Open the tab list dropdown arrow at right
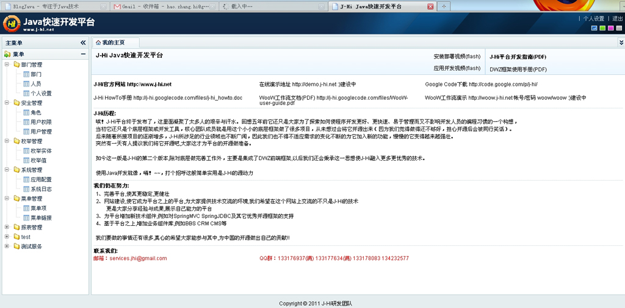 (x=621, y=43)
